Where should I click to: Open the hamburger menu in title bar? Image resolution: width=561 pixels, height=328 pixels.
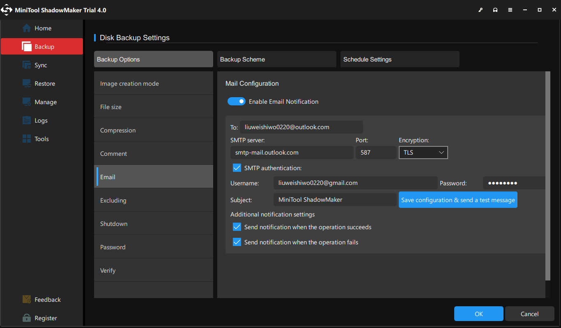510,10
